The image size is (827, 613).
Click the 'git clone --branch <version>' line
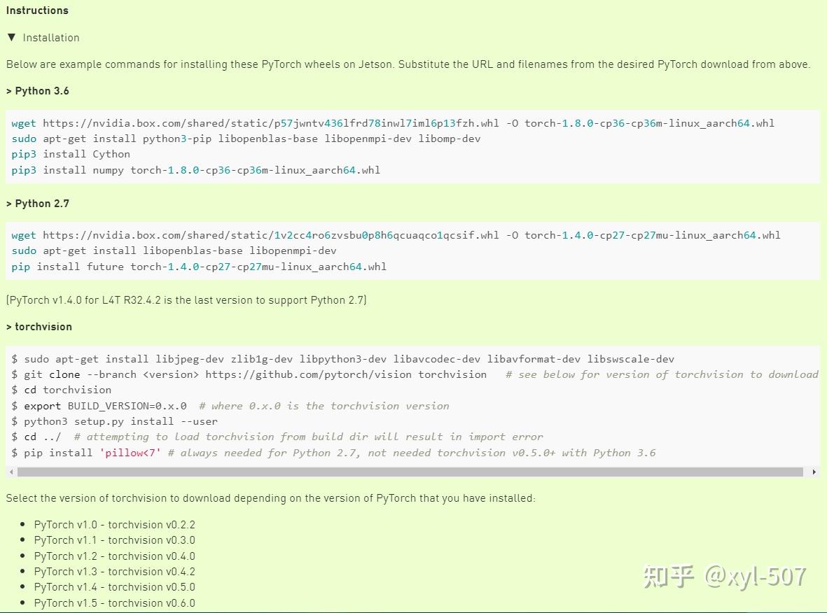coord(415,375)
